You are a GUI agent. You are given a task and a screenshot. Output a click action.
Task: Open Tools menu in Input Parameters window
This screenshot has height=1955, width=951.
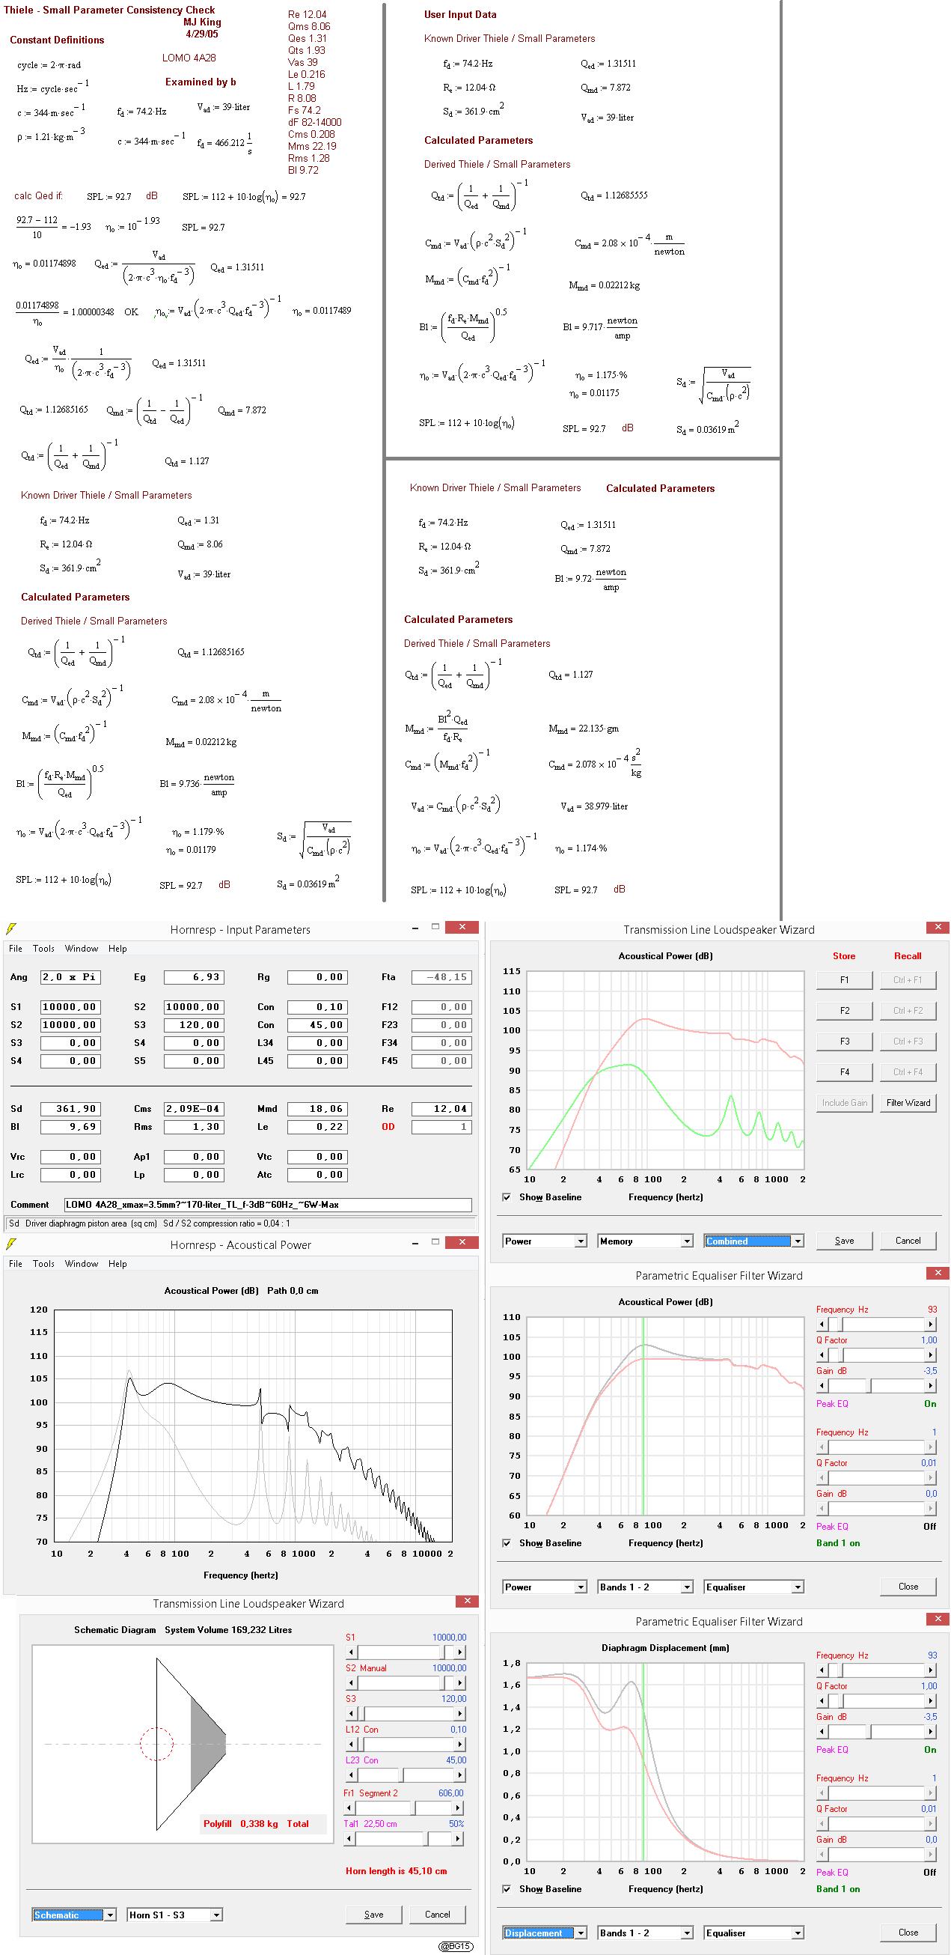(43, 949)
